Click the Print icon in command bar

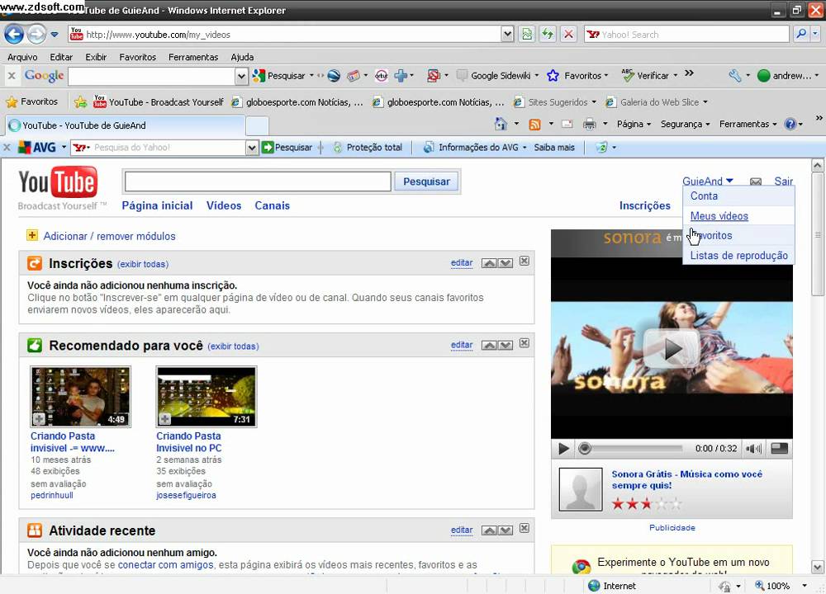590,125
